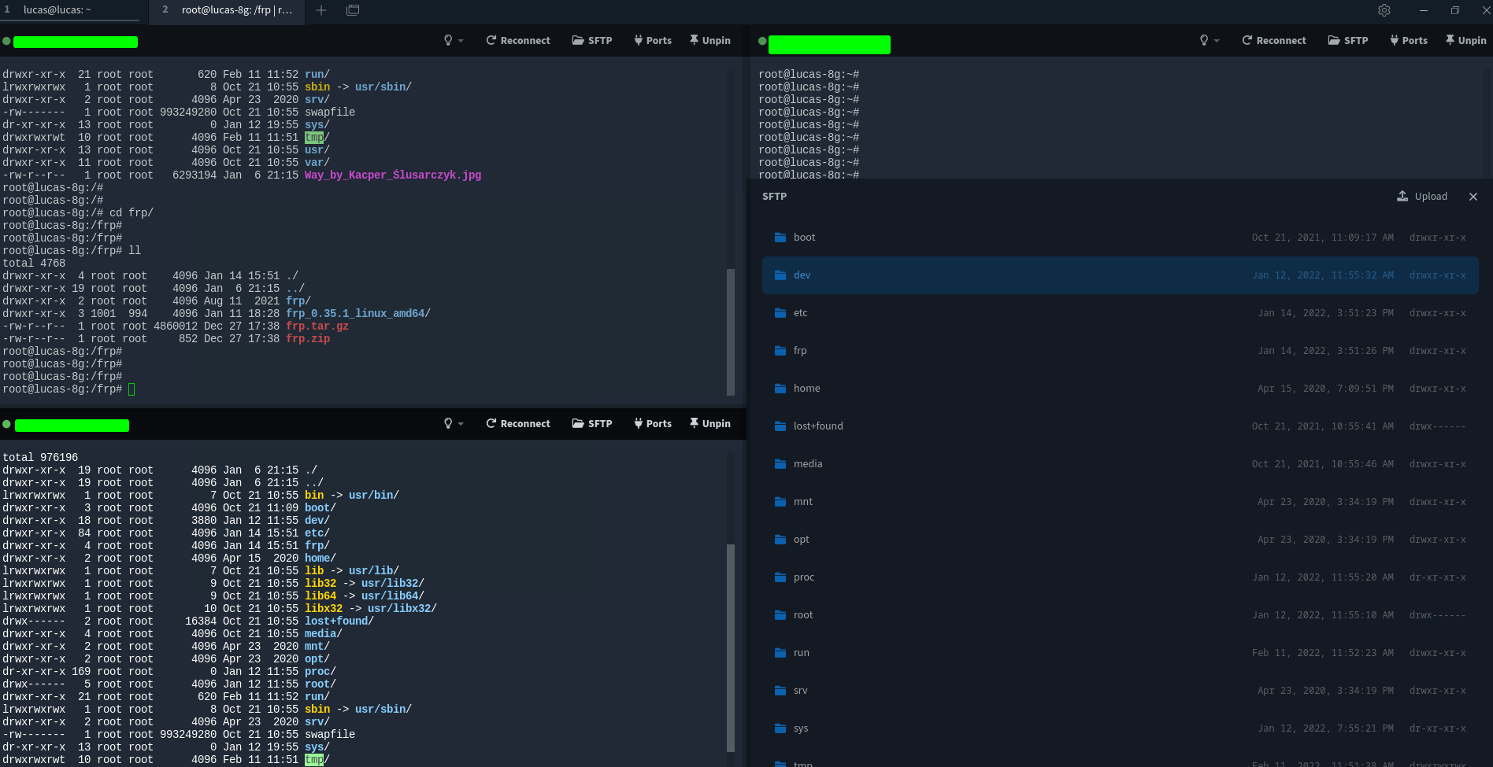The height and width of the screenshot is (767, 1493).
Task: Click the new tab plus icon
Action: [321, 10]
